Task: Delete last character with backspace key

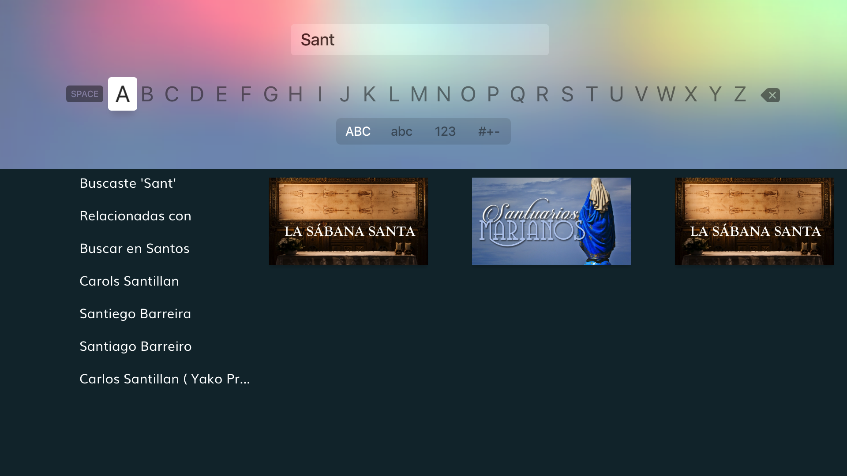Action: pos(770,95)
